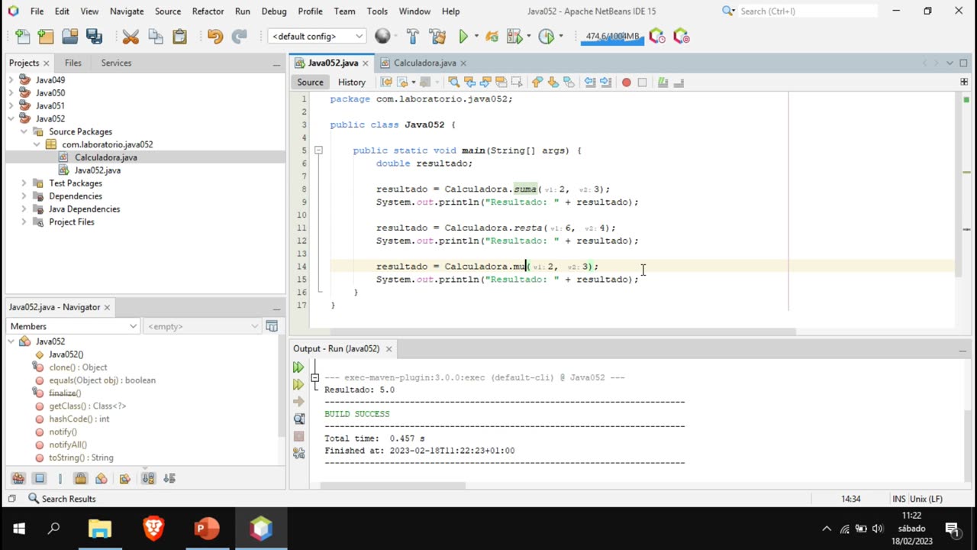Click the globe browser icon in toolbar
The height and width of the screenshot is (550, 977).
coord(382,36)
